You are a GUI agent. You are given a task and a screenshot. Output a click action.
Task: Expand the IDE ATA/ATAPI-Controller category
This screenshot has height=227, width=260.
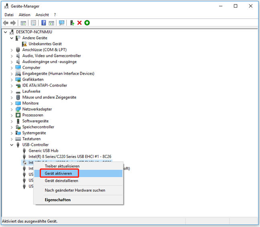click(12, 86)
